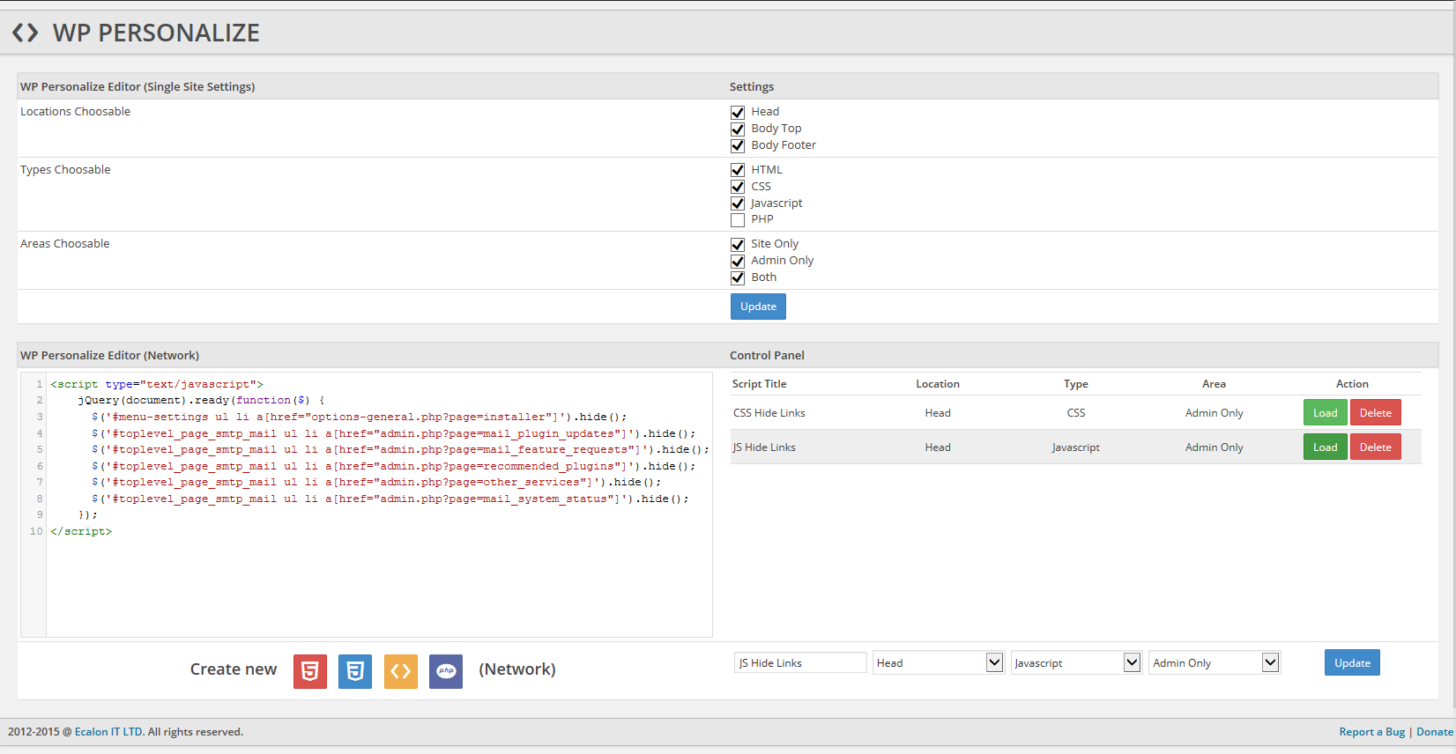Screen dimensions: 1456x754
Task: Enable the PHP type checkbox
Action: (x=738, y=220)
